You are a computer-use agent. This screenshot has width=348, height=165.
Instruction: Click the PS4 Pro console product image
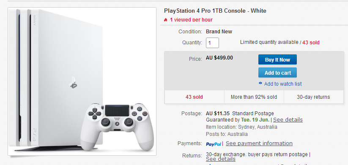click(x=82, y=81)
